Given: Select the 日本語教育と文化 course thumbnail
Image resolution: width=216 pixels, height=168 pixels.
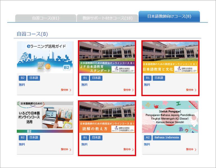Looking at the screenshot, I should 170,57.
